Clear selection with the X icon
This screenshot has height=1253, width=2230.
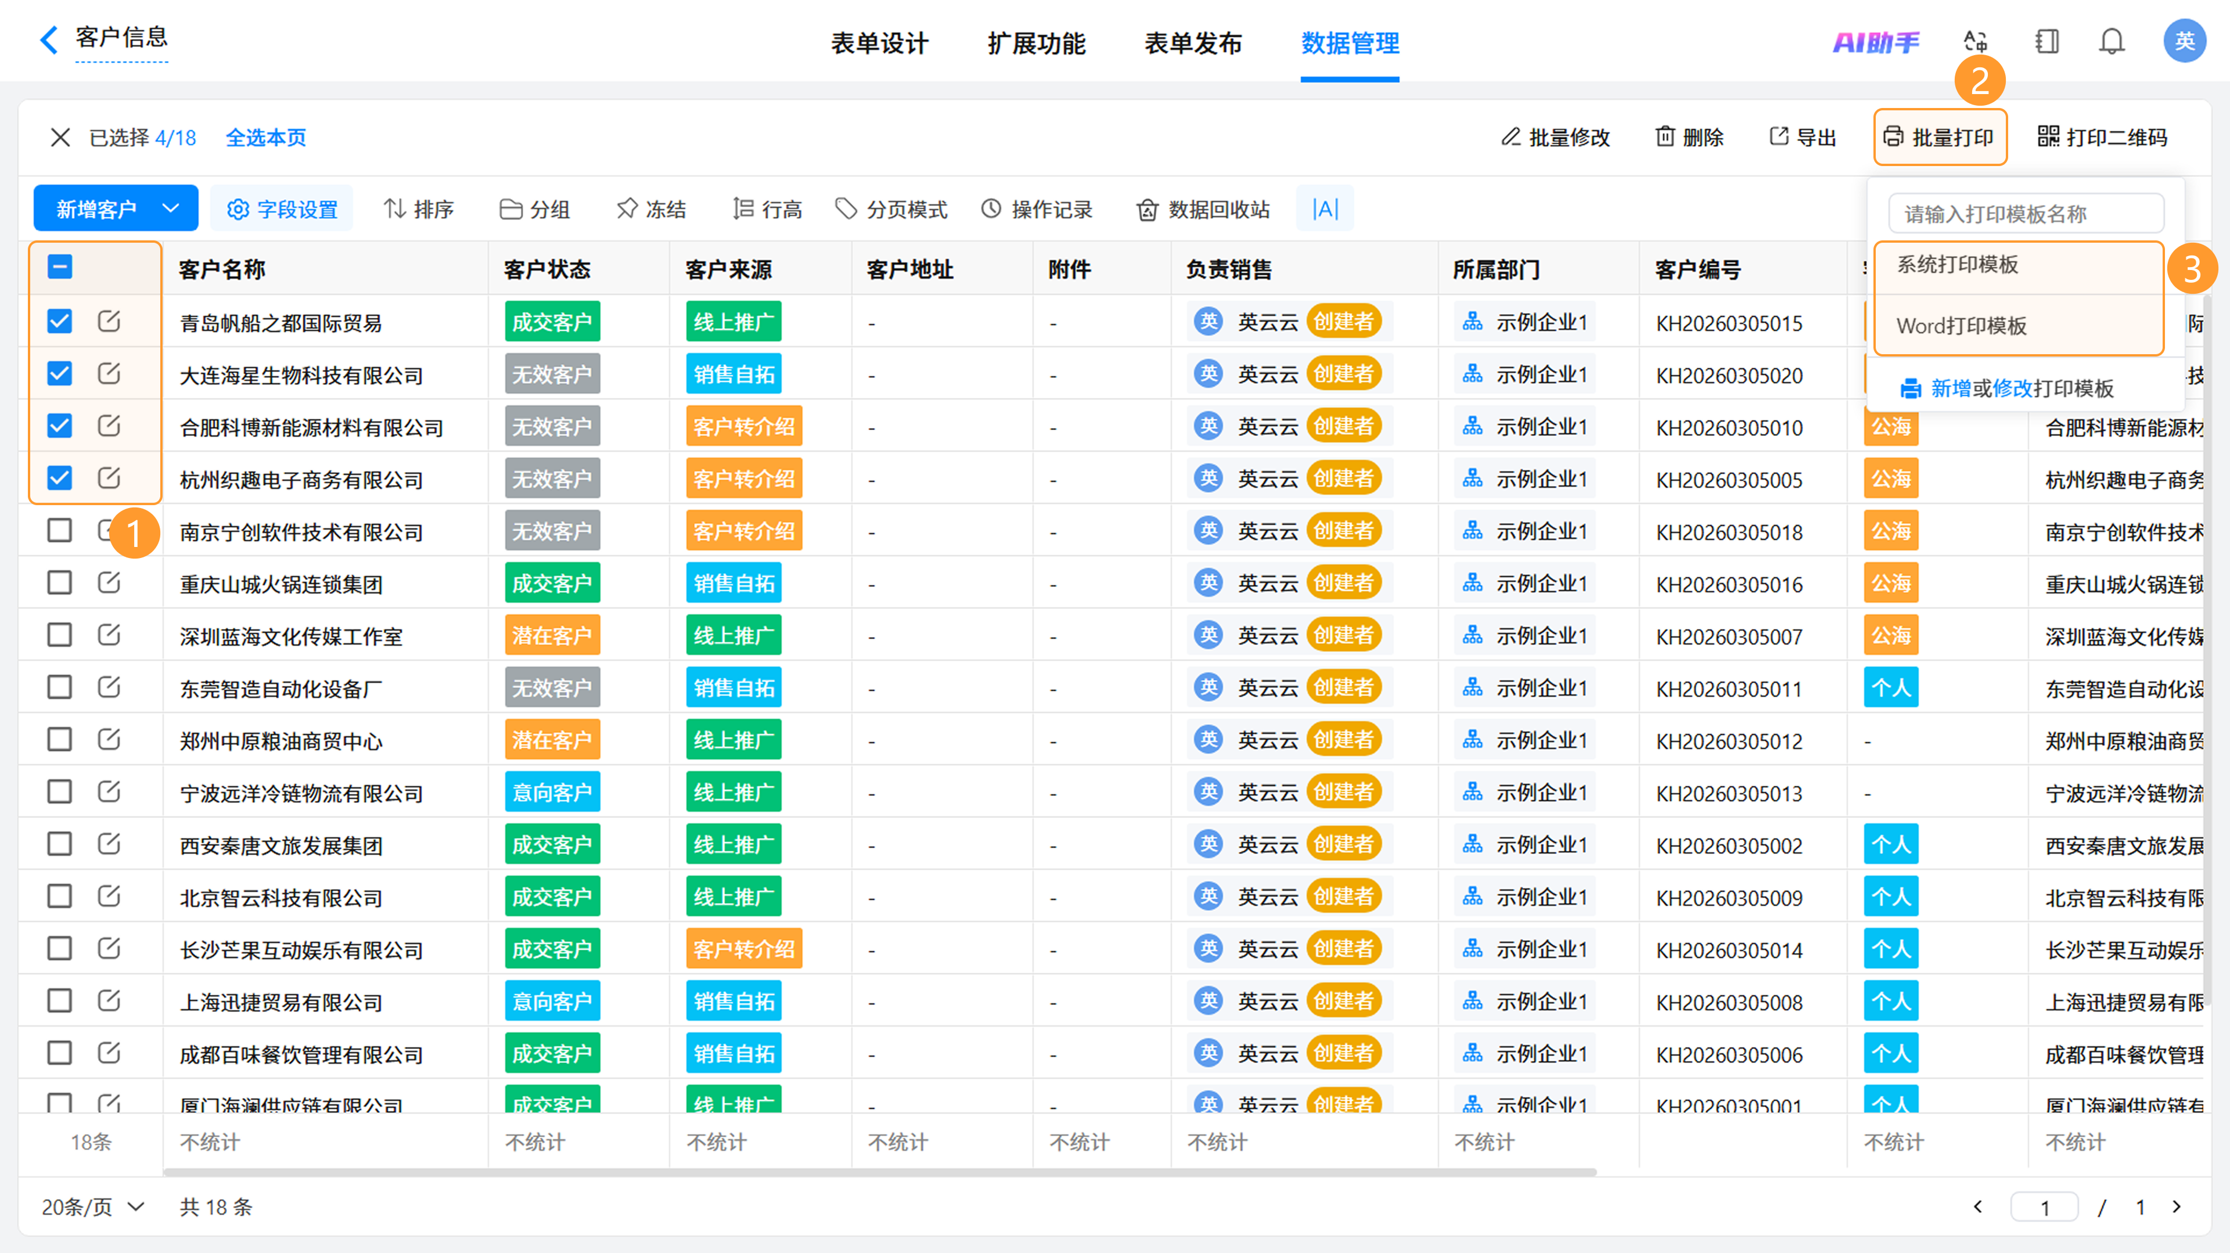click(x=60, y=138)
